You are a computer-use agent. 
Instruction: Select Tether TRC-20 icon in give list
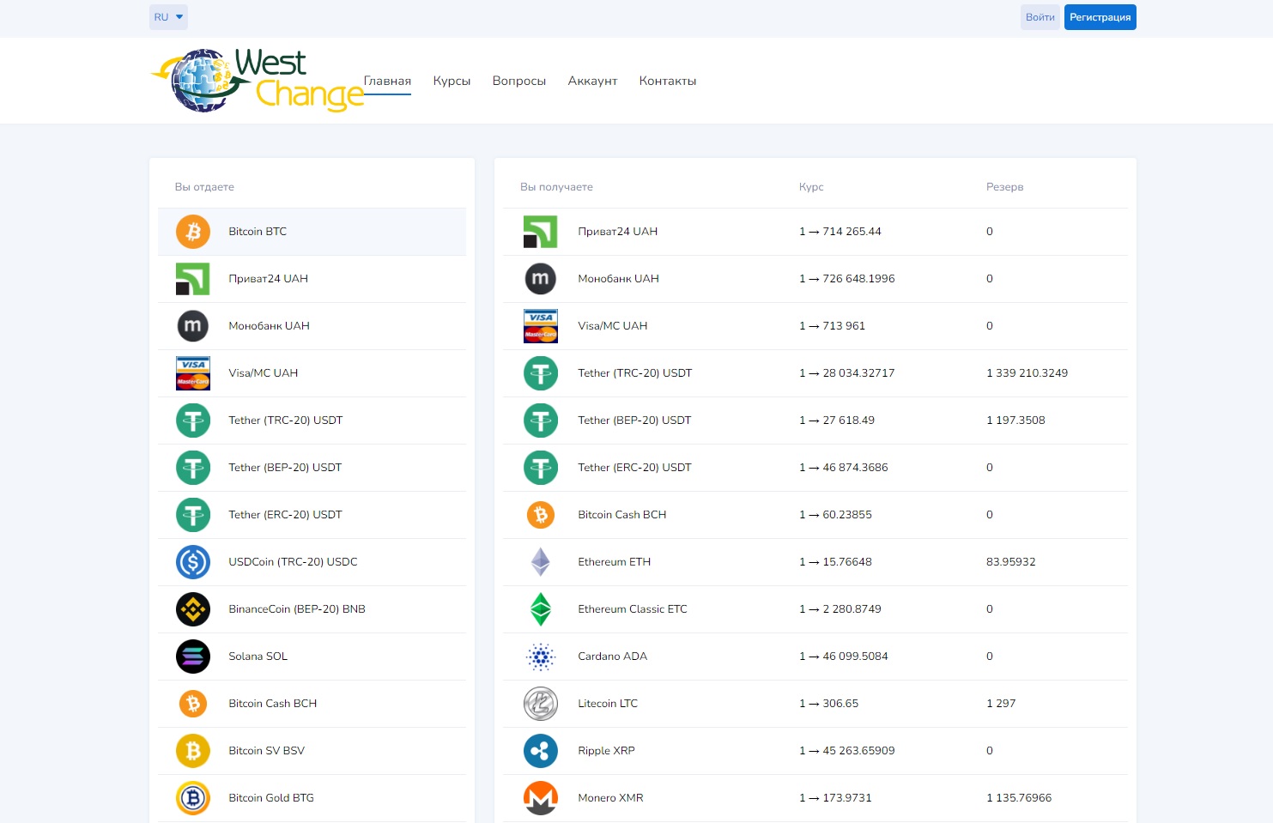pos(193,421)
